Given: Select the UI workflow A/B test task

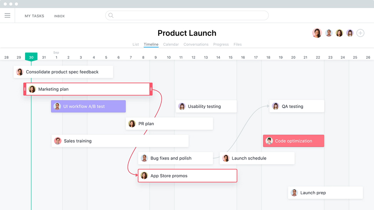Looking at the screenshot, I should 88,106.
